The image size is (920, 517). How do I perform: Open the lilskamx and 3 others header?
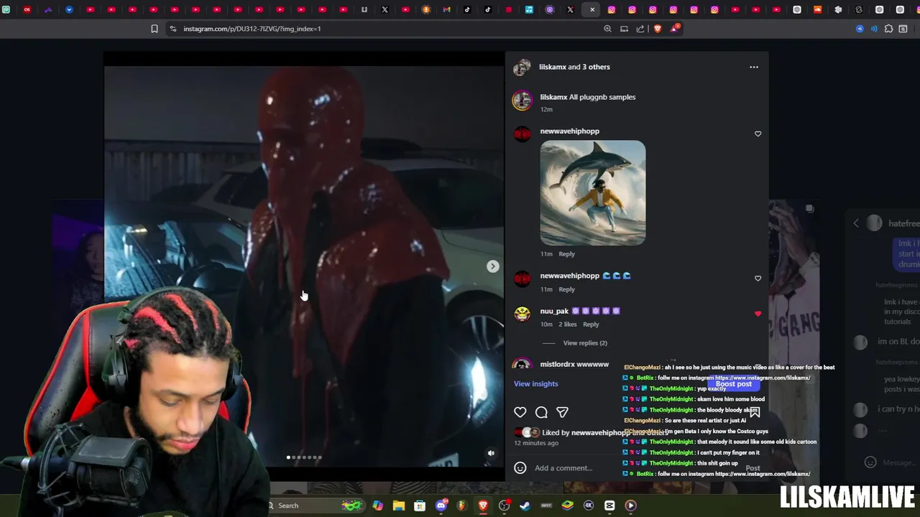pos(574,67)
